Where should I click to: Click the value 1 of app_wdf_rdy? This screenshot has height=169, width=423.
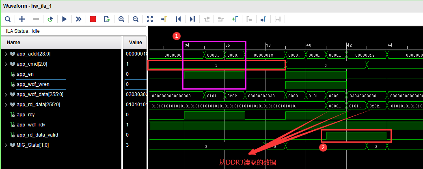pos(127,125)
